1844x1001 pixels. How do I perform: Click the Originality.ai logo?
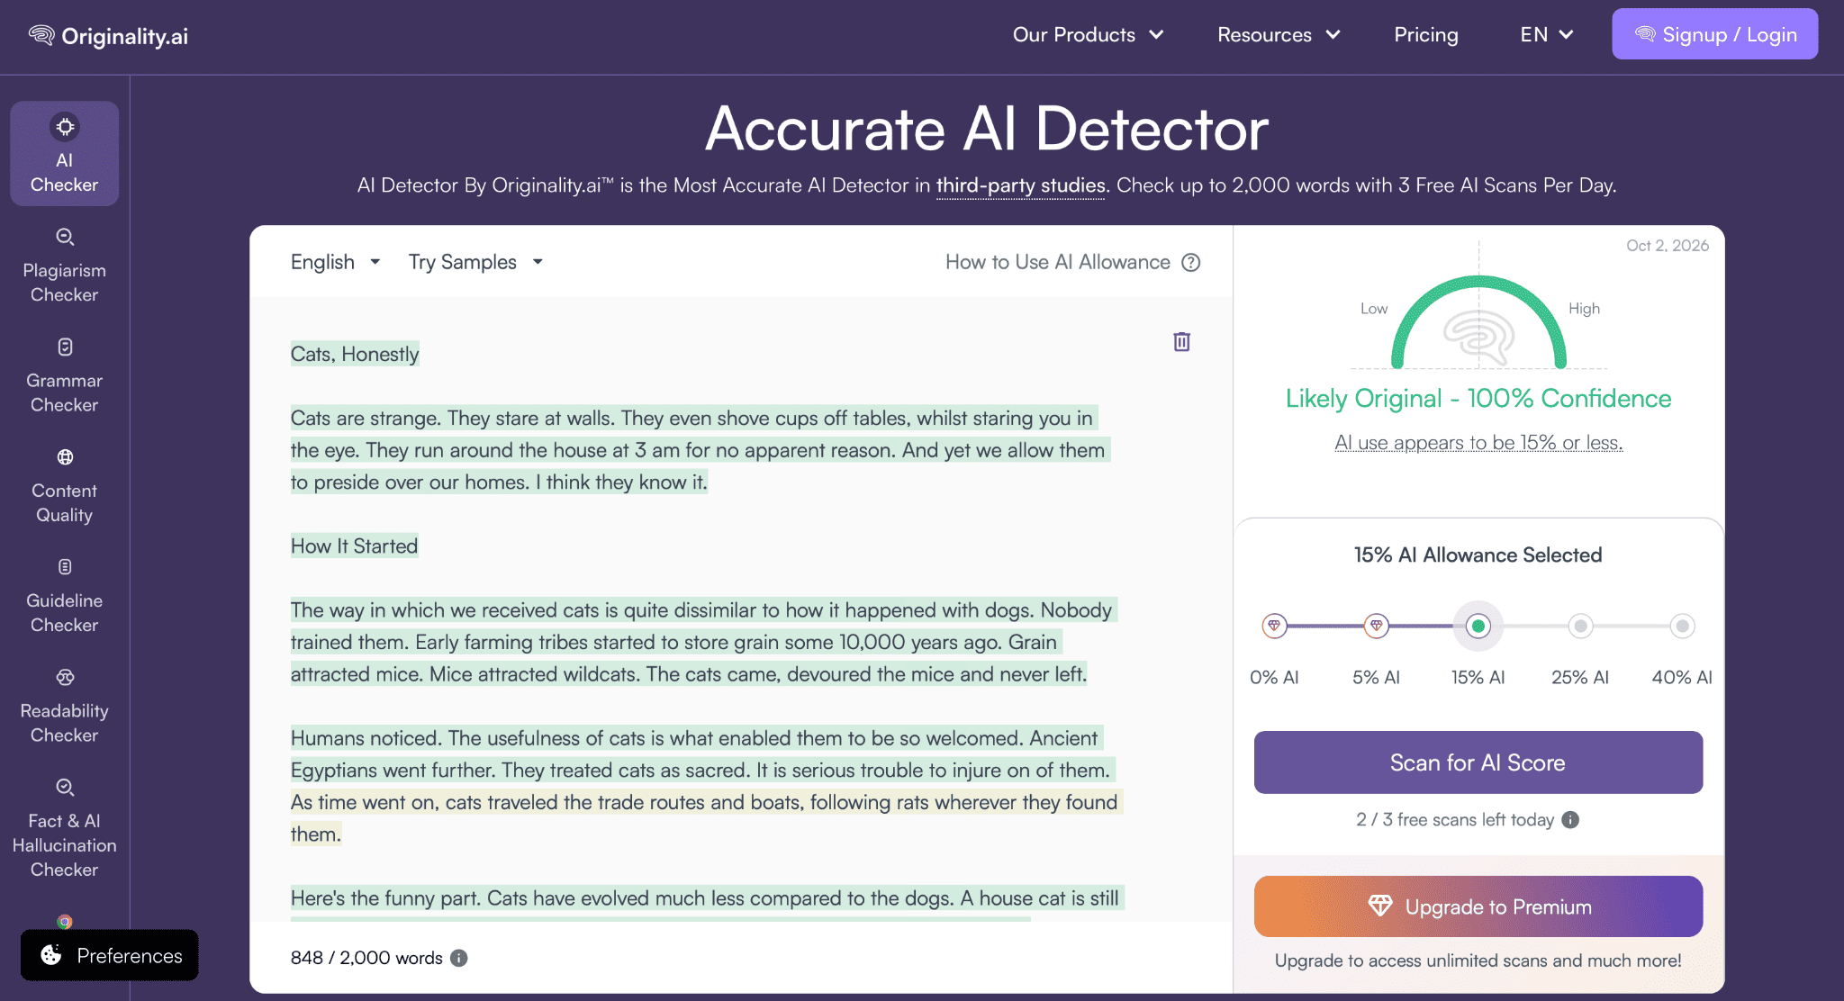point(108,36)
